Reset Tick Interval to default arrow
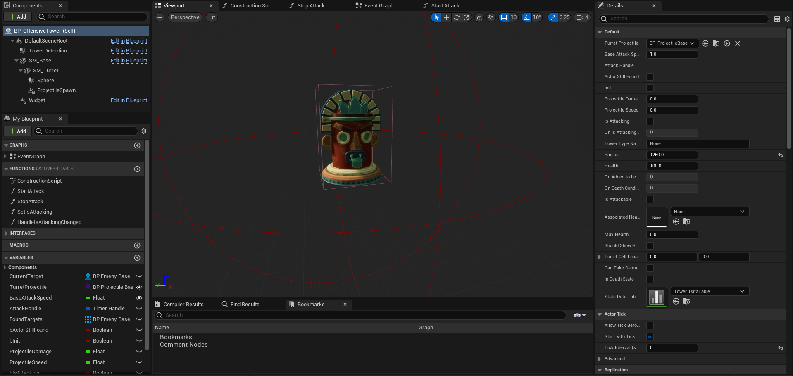This screenshot has width=793, height=376. tap(781, 348)
